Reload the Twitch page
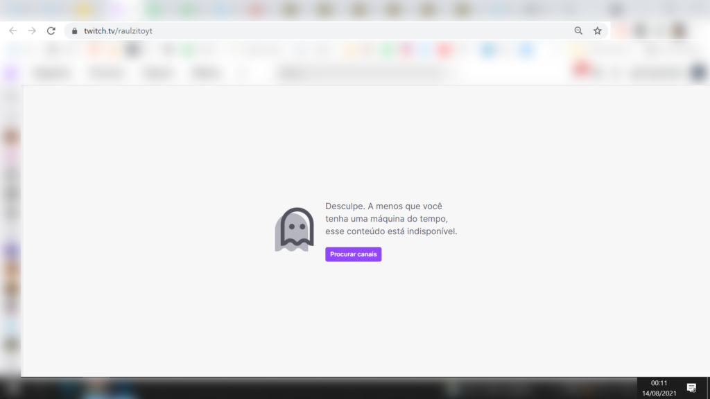 point(51,31)
